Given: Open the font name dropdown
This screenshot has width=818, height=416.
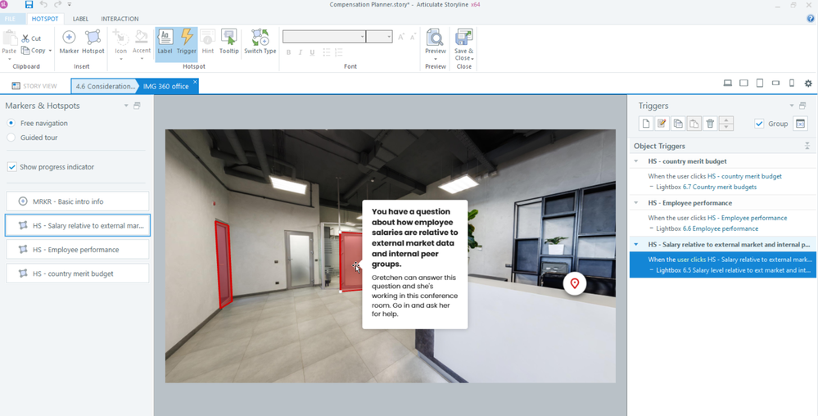Looking at the screenshot, I should pyautogui.click(x=362, y=37).
